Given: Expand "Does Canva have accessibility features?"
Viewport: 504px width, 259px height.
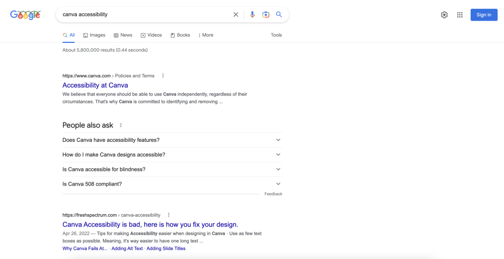Looking at the screenshot, I should pyautogui.click(x=172, y=140).
